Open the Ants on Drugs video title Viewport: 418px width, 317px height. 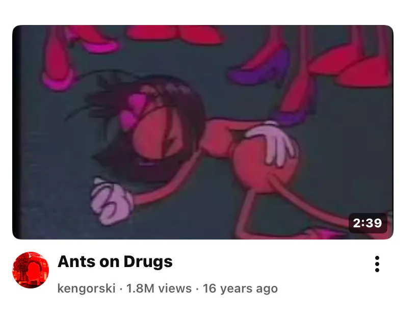click(x=115, y=261)
